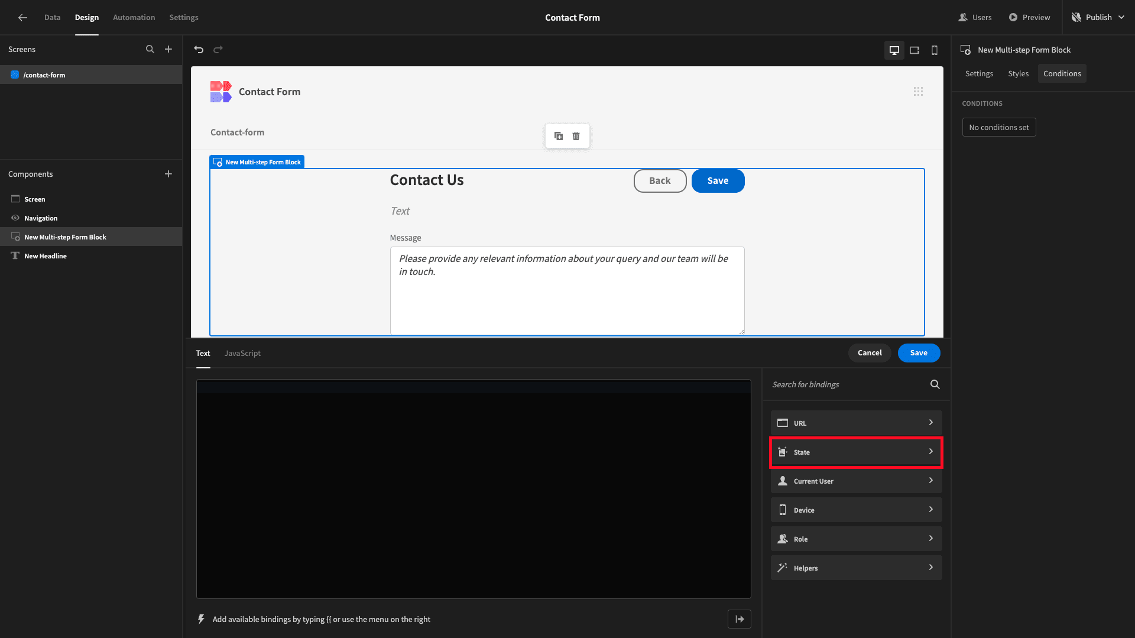The image size is (1135, 638).
Task: Delete the selected block via trash icon
Action: 576,136
